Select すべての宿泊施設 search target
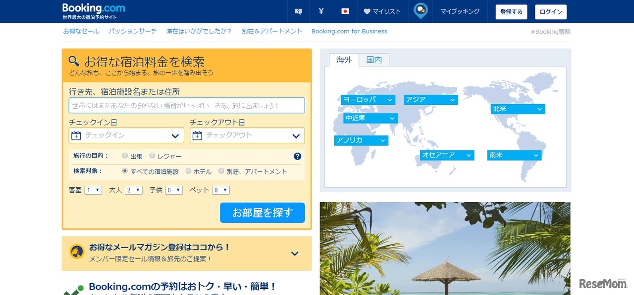Image resolution: width=634 pixels, height=295 pixels. tap(125, 171)
